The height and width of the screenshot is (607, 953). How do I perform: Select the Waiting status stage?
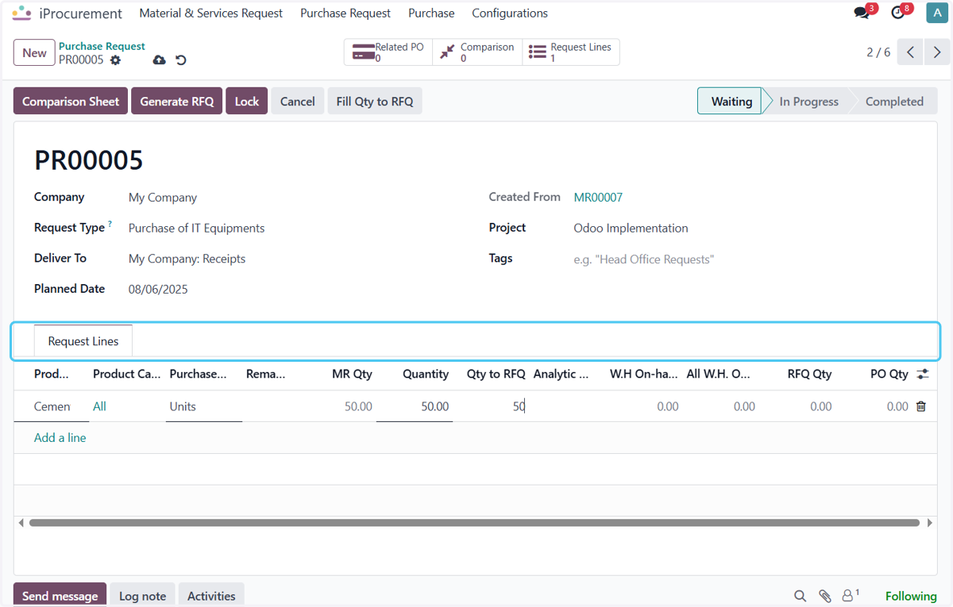(x=731, y=102)
